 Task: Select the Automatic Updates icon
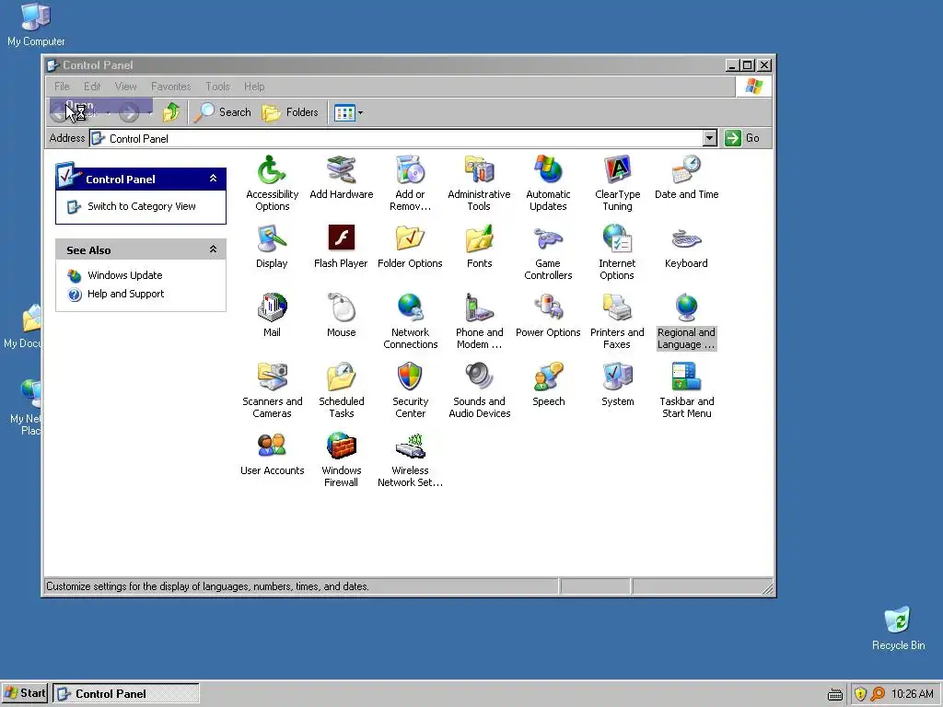548,183
